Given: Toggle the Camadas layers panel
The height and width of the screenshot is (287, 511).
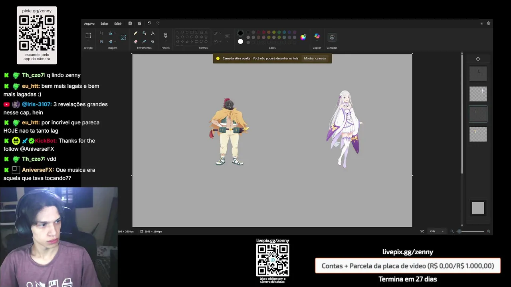Looking at the screenshot, I should 332,37.
